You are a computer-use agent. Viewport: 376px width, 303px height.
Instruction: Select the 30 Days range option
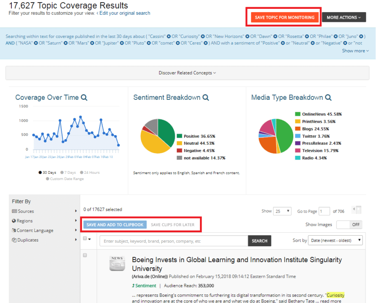pyautogui.click(x=47, y=173)
